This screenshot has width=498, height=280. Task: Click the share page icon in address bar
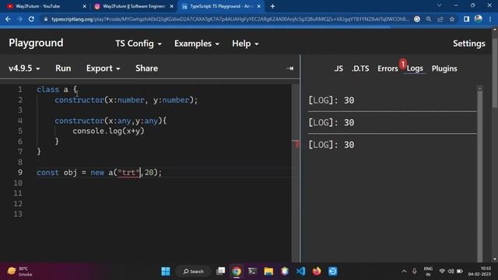[440, 19]
